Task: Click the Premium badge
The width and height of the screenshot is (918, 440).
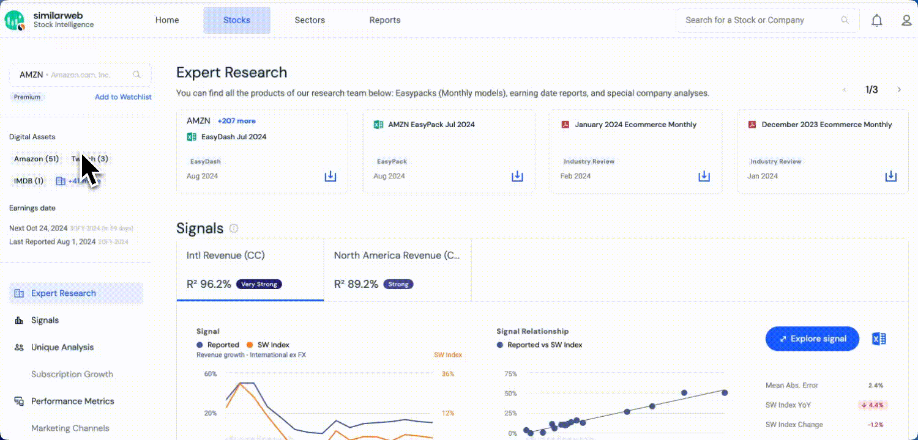Action: [x=28, y=97]
